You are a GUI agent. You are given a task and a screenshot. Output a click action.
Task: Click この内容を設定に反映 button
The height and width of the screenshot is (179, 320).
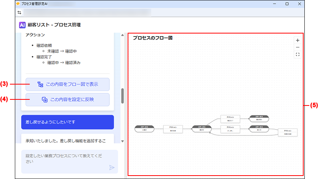tap(67, 100)
